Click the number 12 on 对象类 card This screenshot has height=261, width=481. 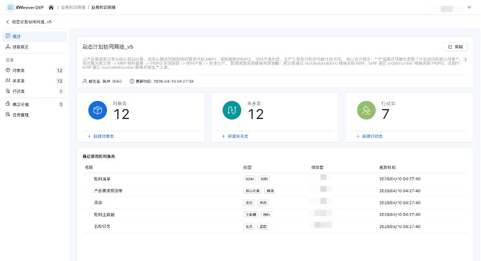(121, 114)
